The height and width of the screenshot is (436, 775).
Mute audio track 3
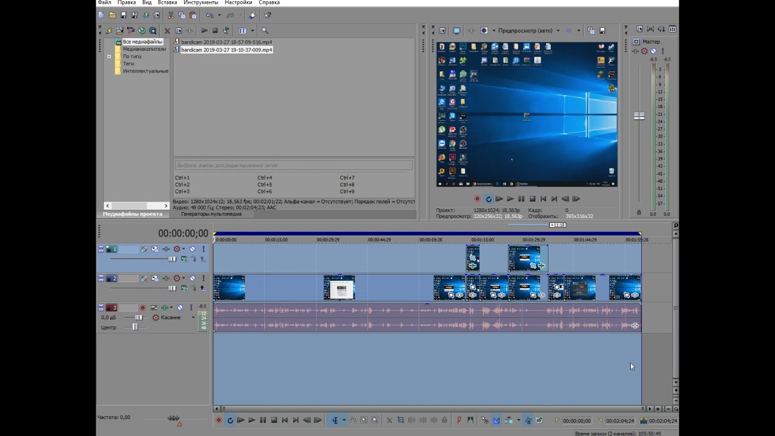click(180, 308)
